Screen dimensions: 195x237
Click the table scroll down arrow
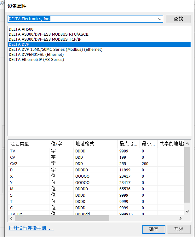click(x=187, y=212)
